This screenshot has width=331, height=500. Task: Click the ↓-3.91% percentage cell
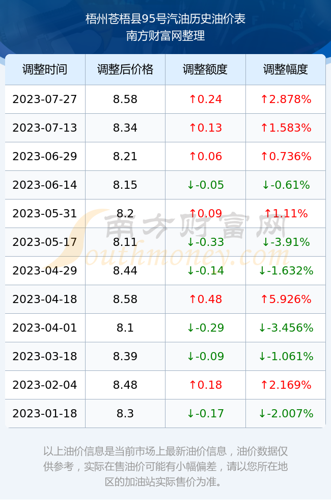286,242
